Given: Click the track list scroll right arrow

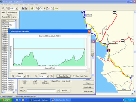Looking at the screenshot, I should tap(14, 92).
